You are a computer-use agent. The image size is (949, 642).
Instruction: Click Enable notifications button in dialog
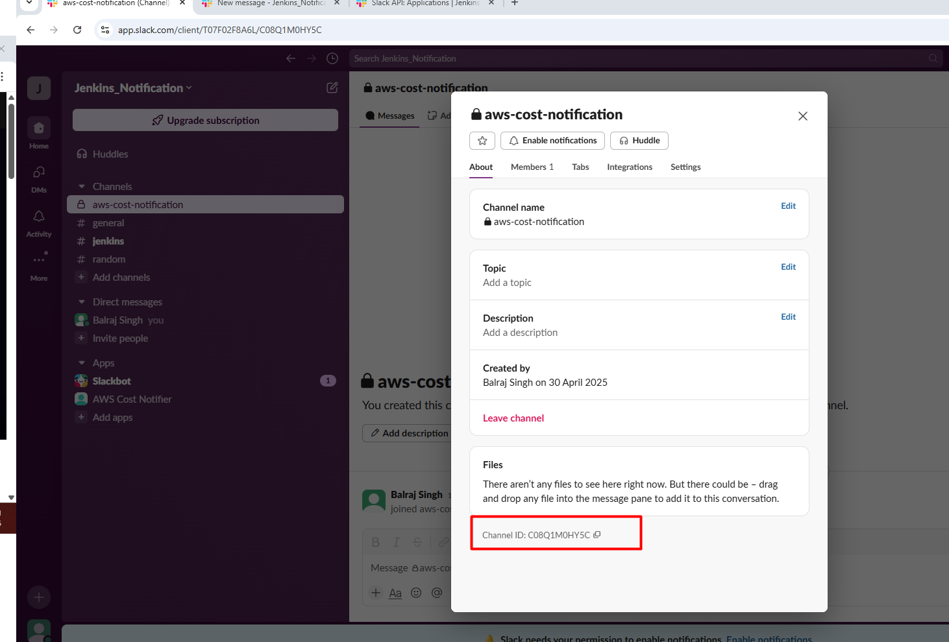(552, 141)
